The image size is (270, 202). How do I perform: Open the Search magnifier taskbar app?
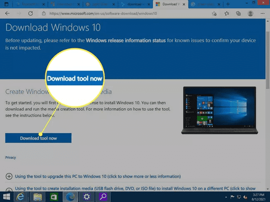[103, 197]
